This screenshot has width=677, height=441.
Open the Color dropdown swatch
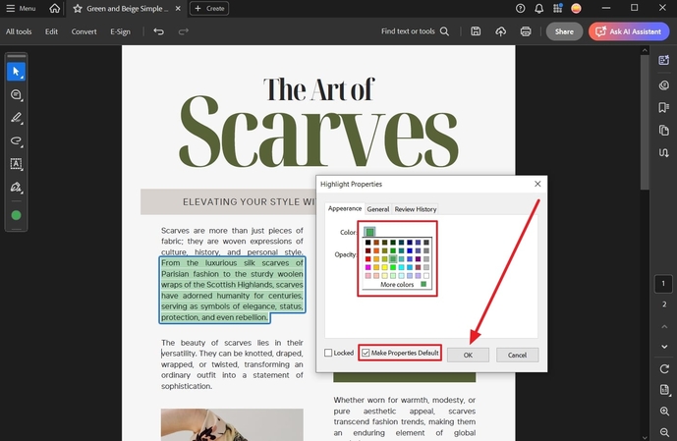(x=370, y=232)
